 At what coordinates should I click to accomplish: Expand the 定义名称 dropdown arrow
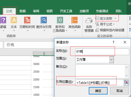click(115, 18)
